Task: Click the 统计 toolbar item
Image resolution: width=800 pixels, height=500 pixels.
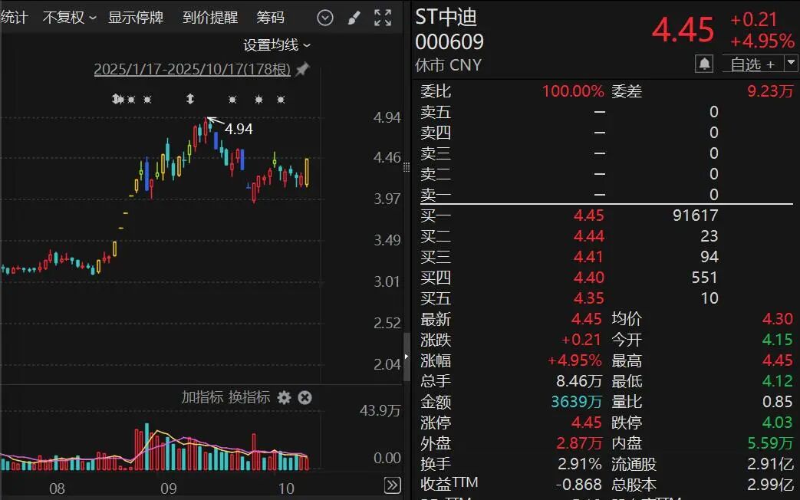Action: [14, 18]
